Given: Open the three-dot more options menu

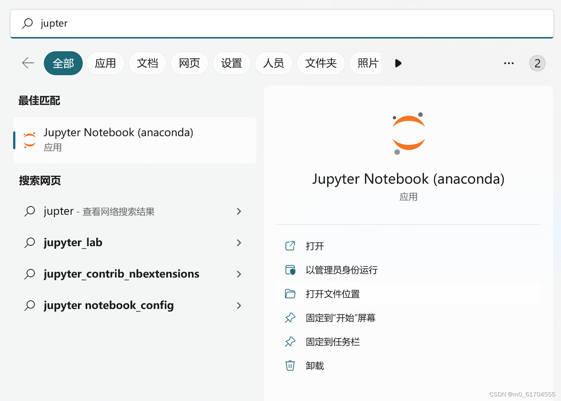Looking at the screenshot, I should pyautogui.click(x=509, y=63).
